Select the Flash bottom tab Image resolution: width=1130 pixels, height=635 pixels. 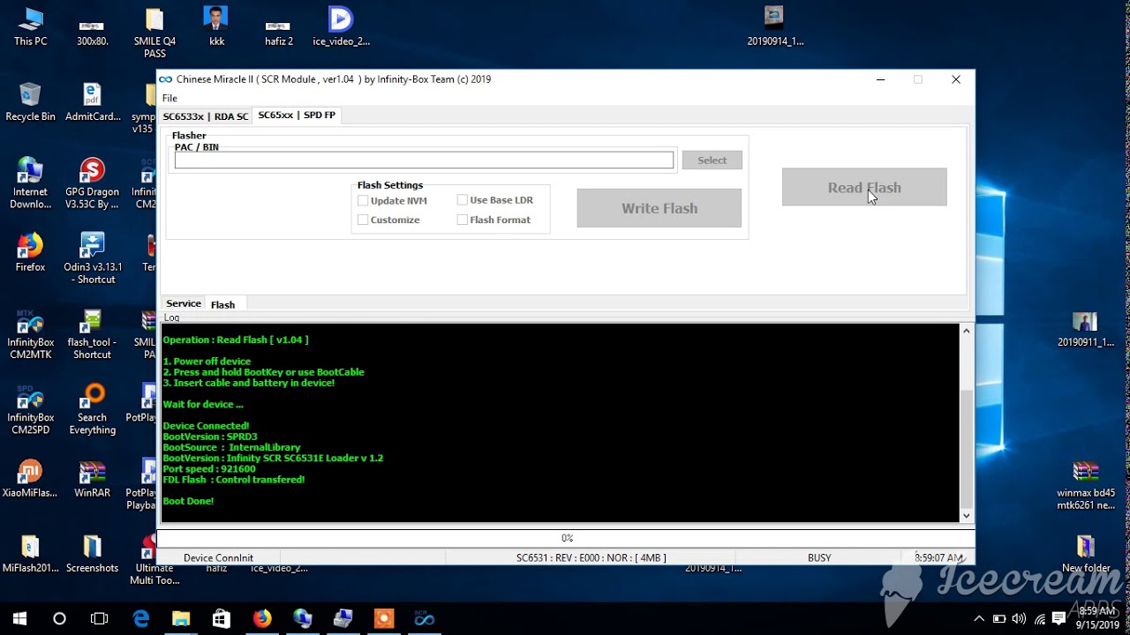coord(222,304)
